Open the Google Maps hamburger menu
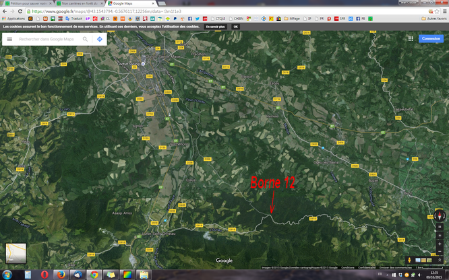Viewport: 449px width, 280px height. coord(9,39)
